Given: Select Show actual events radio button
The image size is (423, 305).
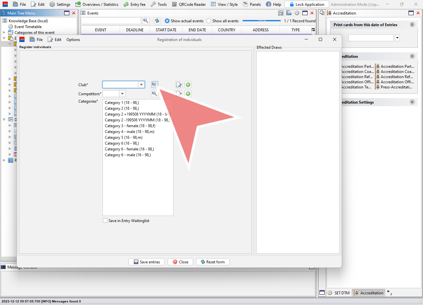Looking at the screenshot, I should 167,21.
